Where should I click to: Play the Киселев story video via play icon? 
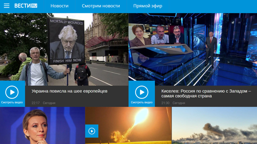point(142,92)
